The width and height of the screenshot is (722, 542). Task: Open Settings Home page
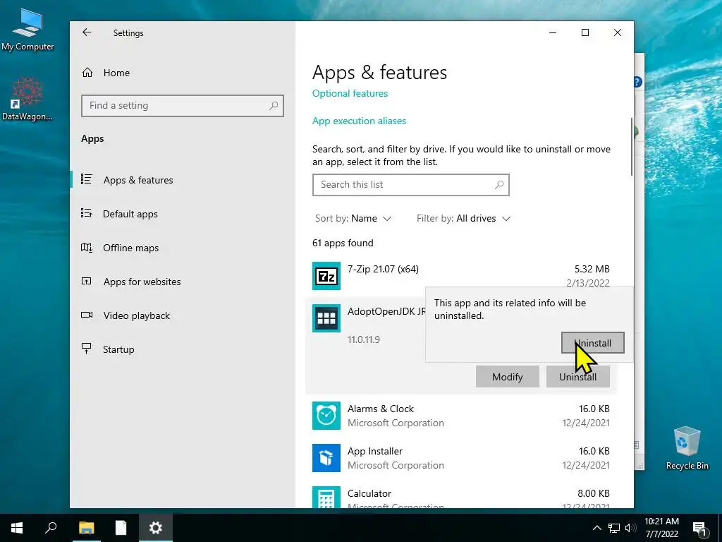[x=116, y=73]
